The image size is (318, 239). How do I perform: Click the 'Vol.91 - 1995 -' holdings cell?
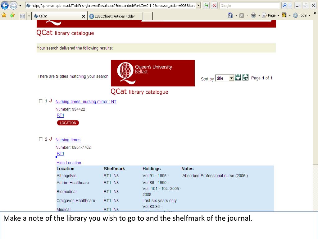click(x=156, y=176)
